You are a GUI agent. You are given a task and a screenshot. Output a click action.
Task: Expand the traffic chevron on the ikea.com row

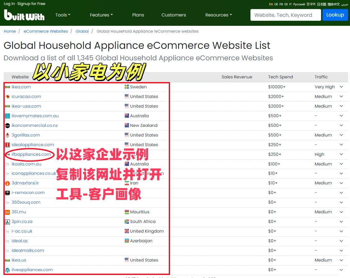point(341,87)
